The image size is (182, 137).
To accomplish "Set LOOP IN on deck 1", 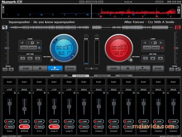I will click(x=24, y=48).
